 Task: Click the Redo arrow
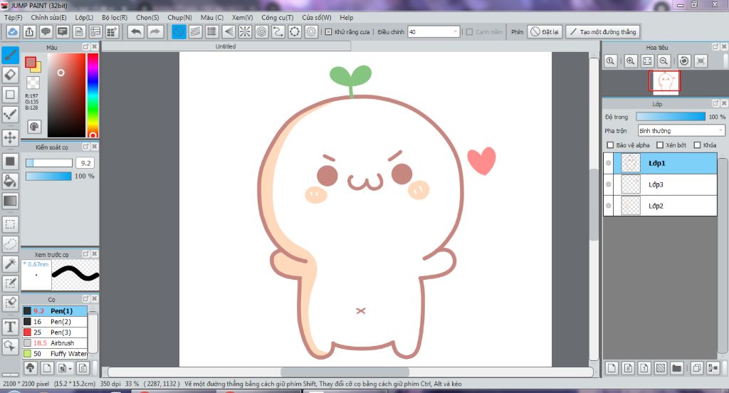tap(154, 31)
